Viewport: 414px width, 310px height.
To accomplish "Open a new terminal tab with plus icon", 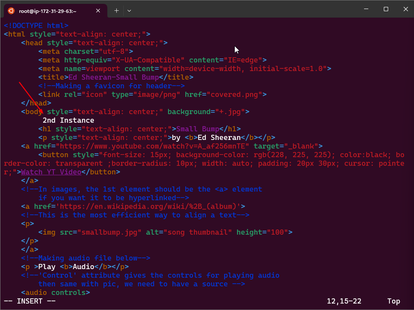I will [116, 11].
